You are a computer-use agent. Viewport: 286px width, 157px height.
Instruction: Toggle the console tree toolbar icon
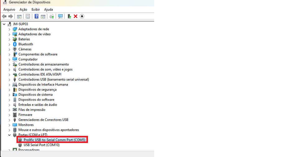coord(19,16)
